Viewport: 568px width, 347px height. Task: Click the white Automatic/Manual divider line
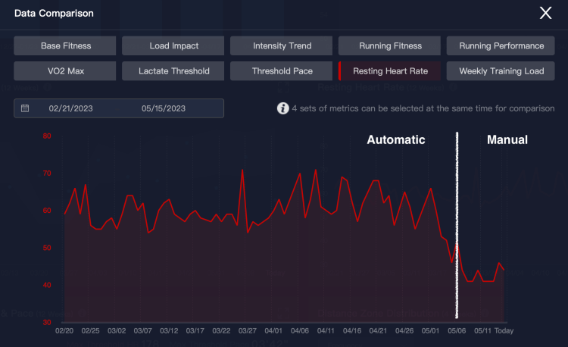tap(457, 224)
